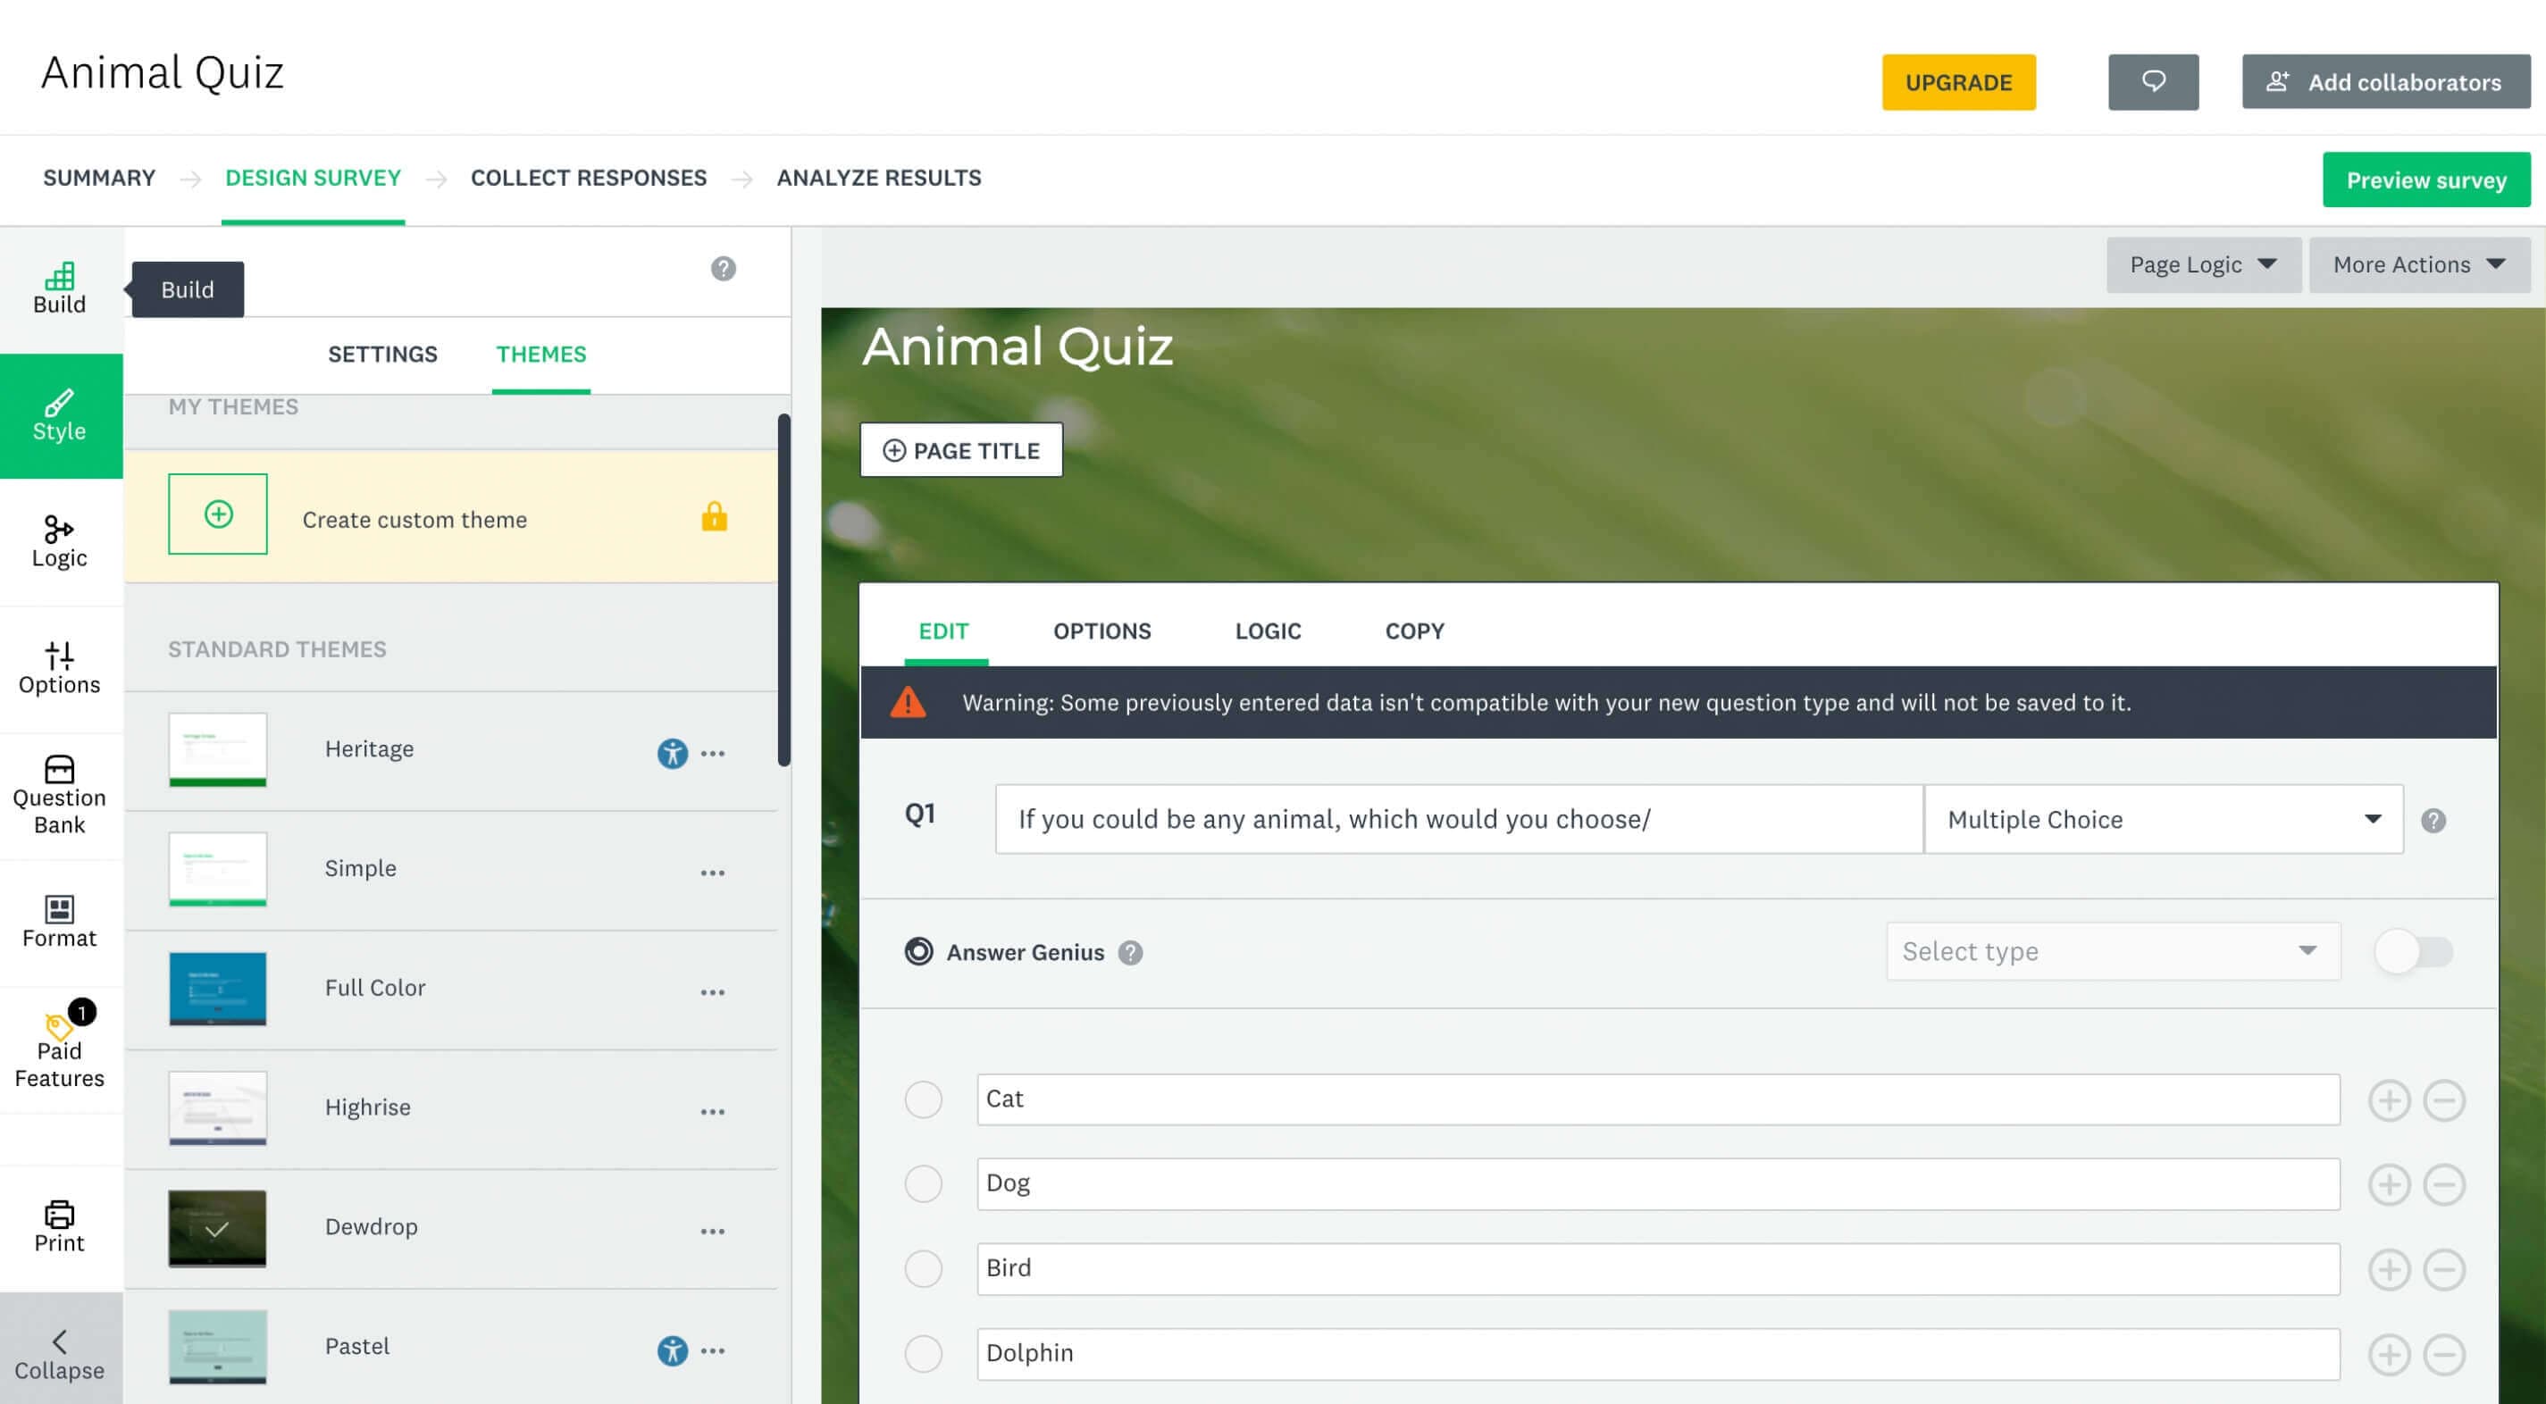Open the Options sidebar section
Screen dimensions: 2546x1404
(59, 669)
